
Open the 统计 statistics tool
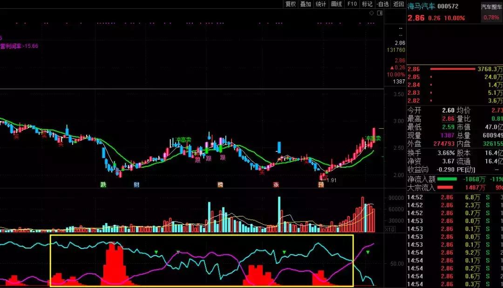[320, 4]
